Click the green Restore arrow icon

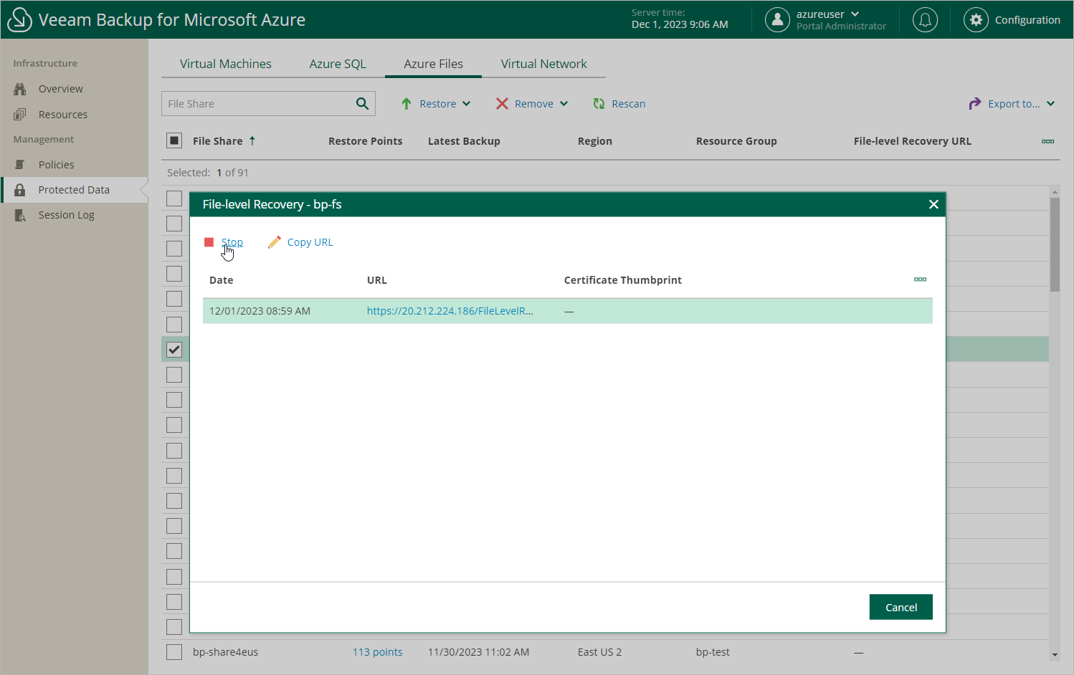pyautogui.click(x=407, y=104)
